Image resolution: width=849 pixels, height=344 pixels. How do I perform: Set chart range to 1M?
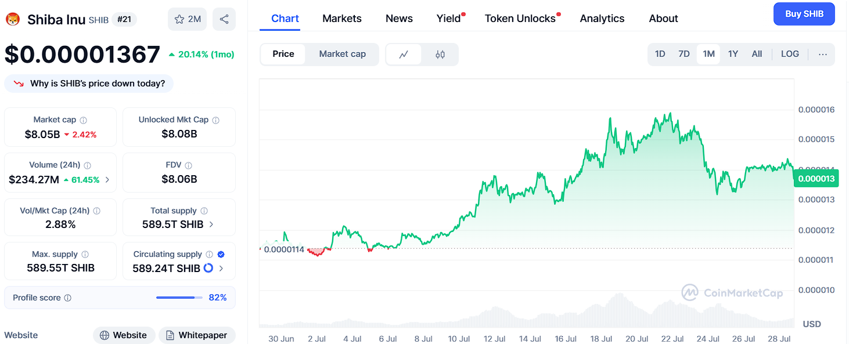708,54
